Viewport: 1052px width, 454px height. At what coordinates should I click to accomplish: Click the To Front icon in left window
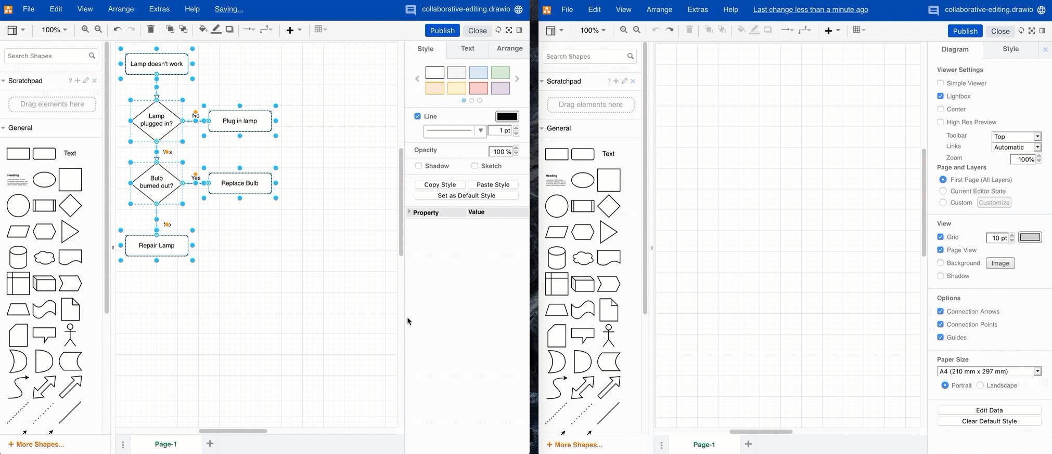pos(170,30)
